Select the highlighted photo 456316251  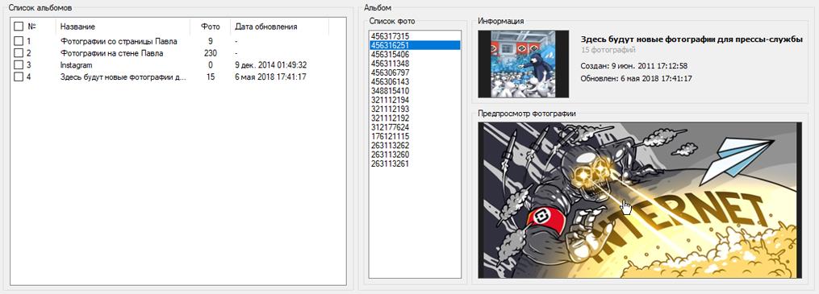point(415,45)
